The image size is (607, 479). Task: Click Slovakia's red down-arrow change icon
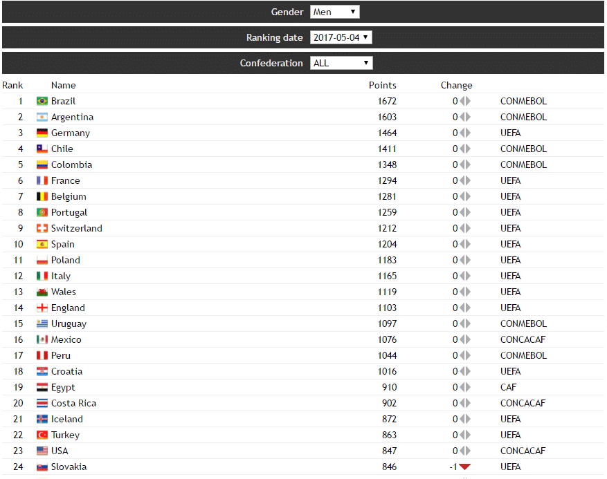tap(464, 467)
